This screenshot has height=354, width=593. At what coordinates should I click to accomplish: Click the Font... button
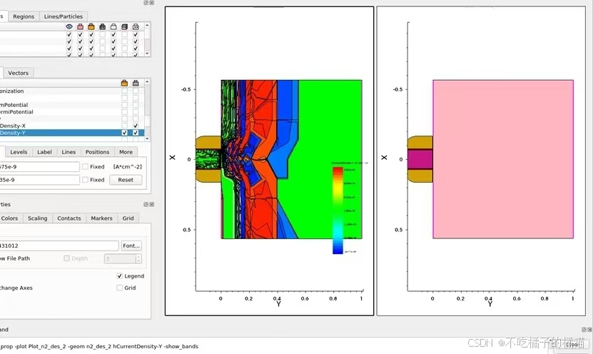[x=131, y=246]
